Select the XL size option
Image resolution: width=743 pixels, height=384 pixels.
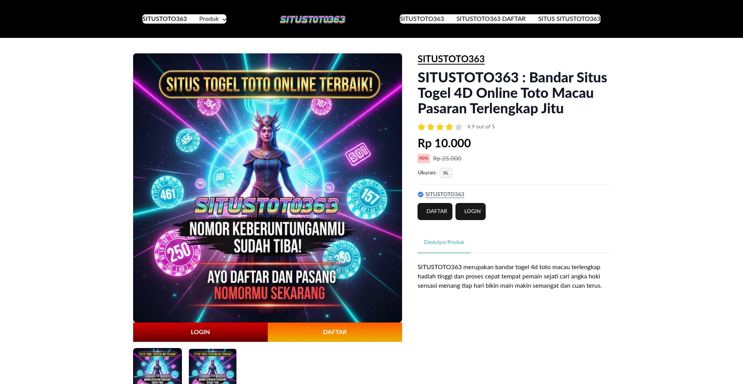point(446,173)
